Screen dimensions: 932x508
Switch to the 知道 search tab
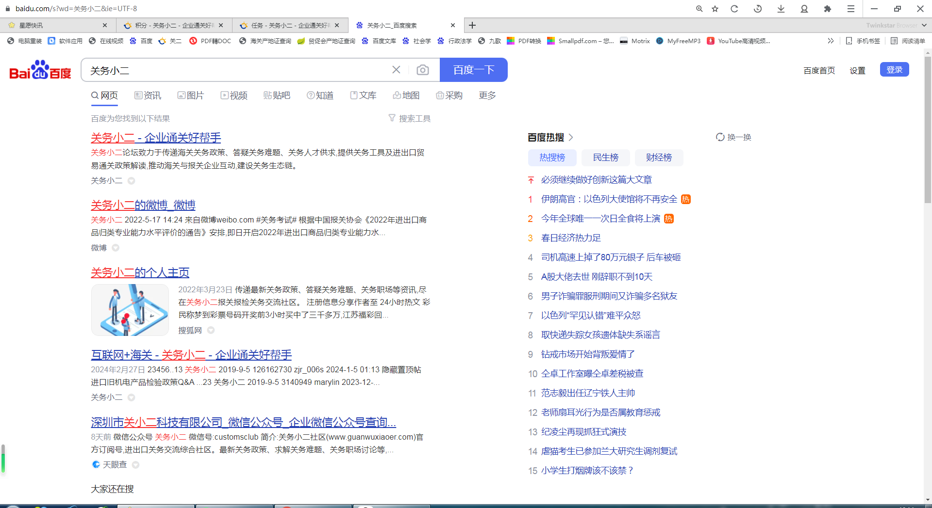point(320,95)
